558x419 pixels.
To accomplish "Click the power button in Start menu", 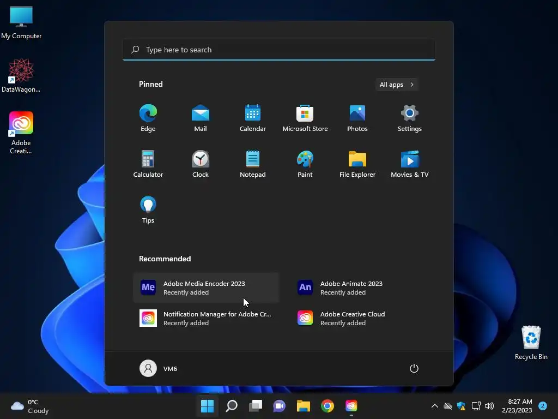I will point(414,368).
